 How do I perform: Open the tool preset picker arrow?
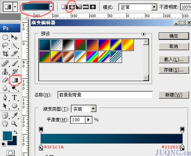15,7
